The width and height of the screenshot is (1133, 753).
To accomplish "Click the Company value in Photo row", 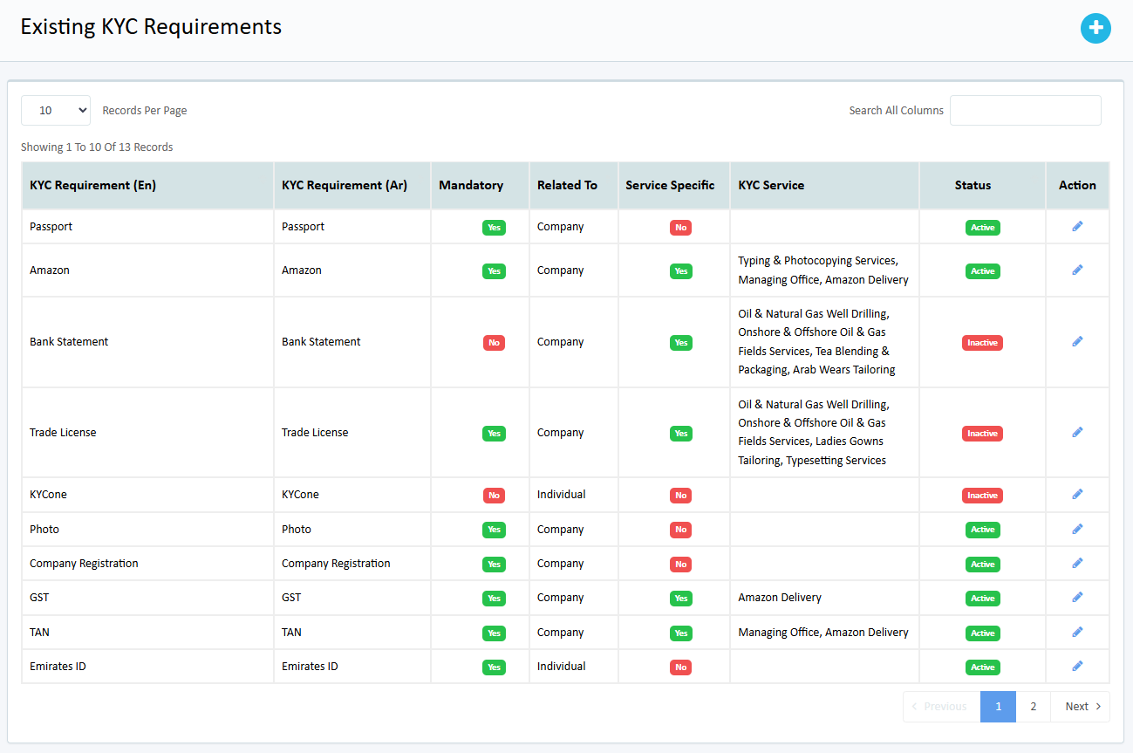I will coord(561,529).
